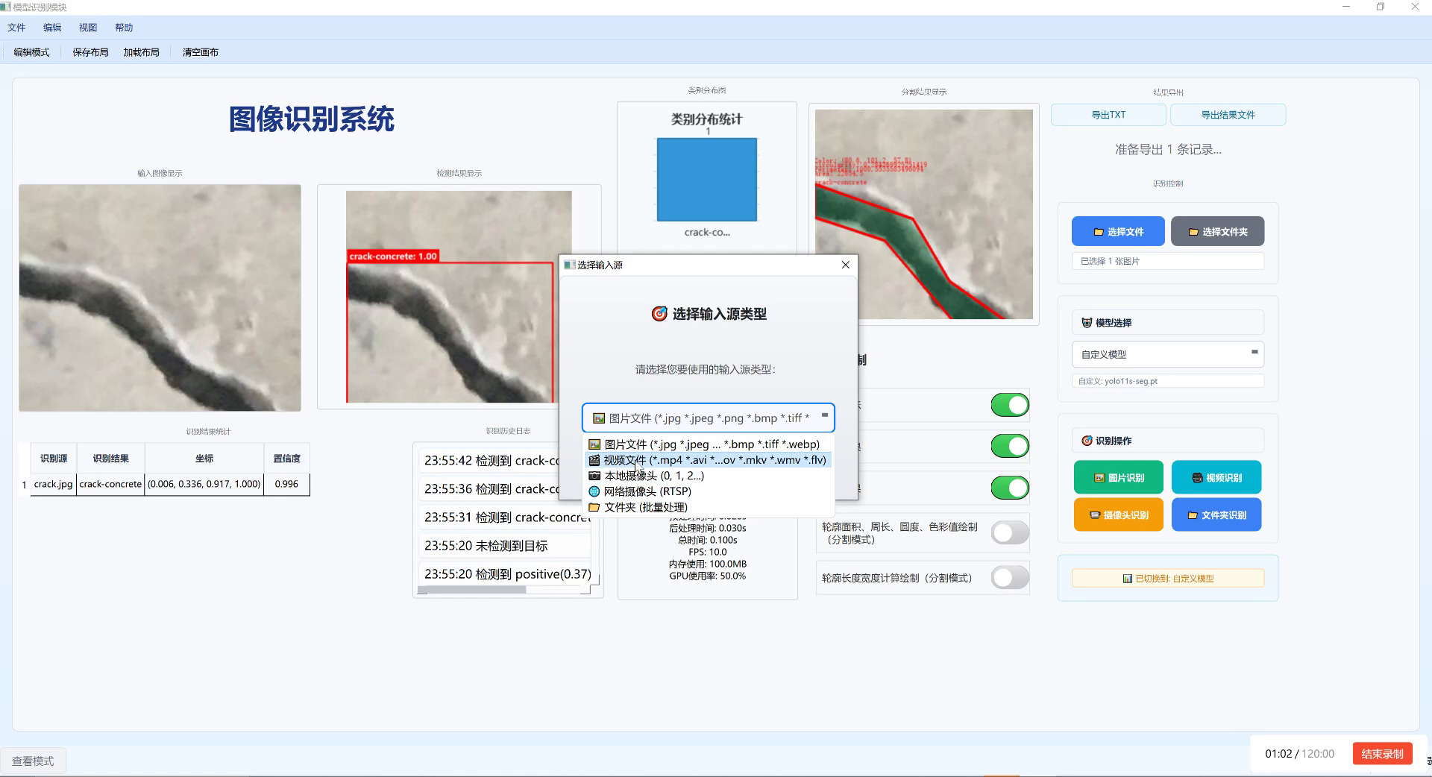Click the 0.996 confidence cell
This screenshot has width=1432, height=777.
pos(286,484)
